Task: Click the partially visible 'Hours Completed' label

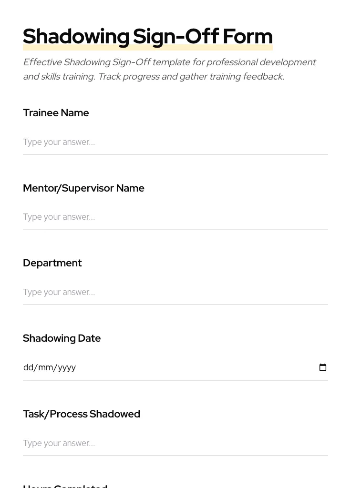Action: click(x=65, y=486)
